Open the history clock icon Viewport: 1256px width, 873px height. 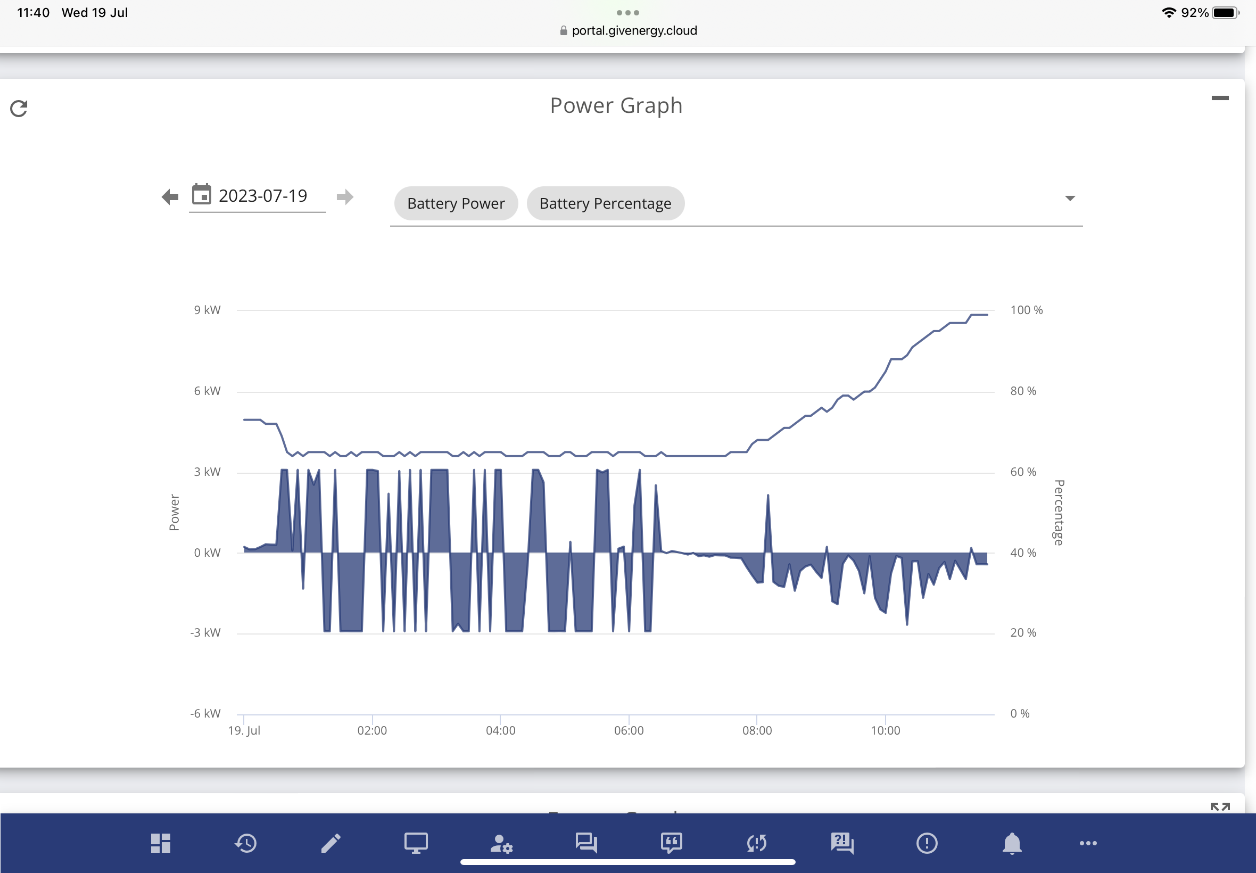[x=245, y=843]
